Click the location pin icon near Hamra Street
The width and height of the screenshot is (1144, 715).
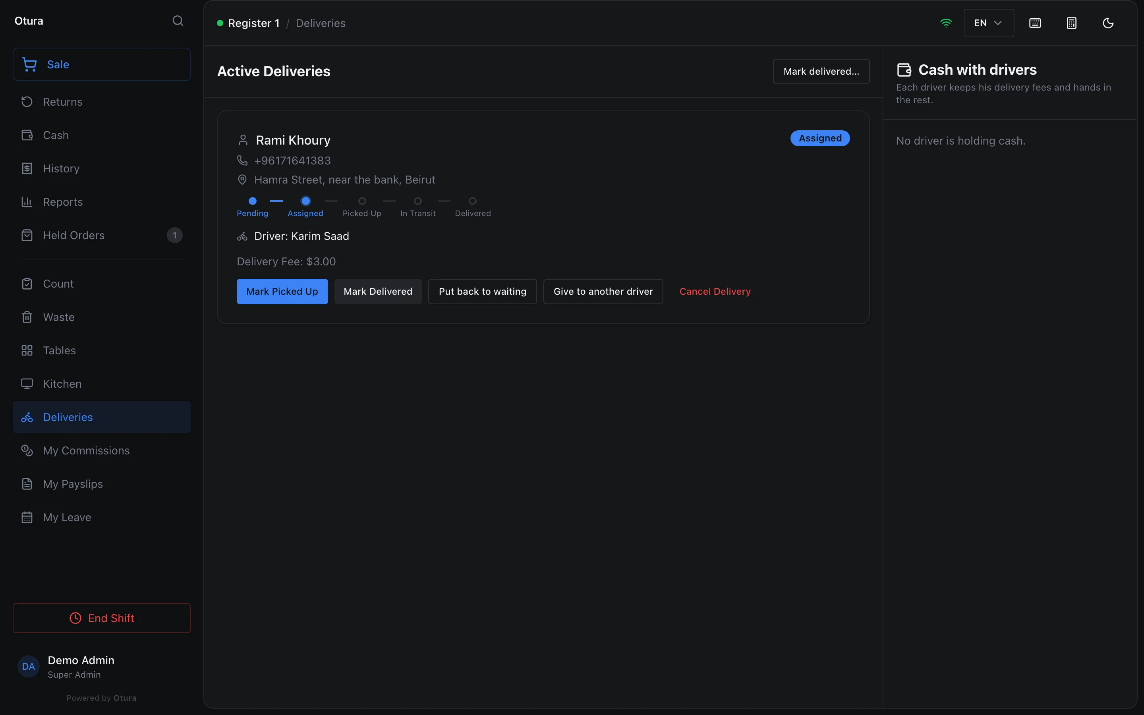(x=242, y=180)
